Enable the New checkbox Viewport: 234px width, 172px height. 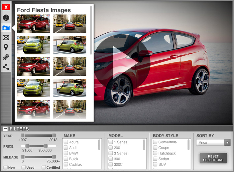click(x=6, y=167)
